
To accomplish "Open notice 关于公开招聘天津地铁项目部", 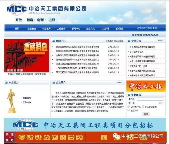I will coord(142,61).
